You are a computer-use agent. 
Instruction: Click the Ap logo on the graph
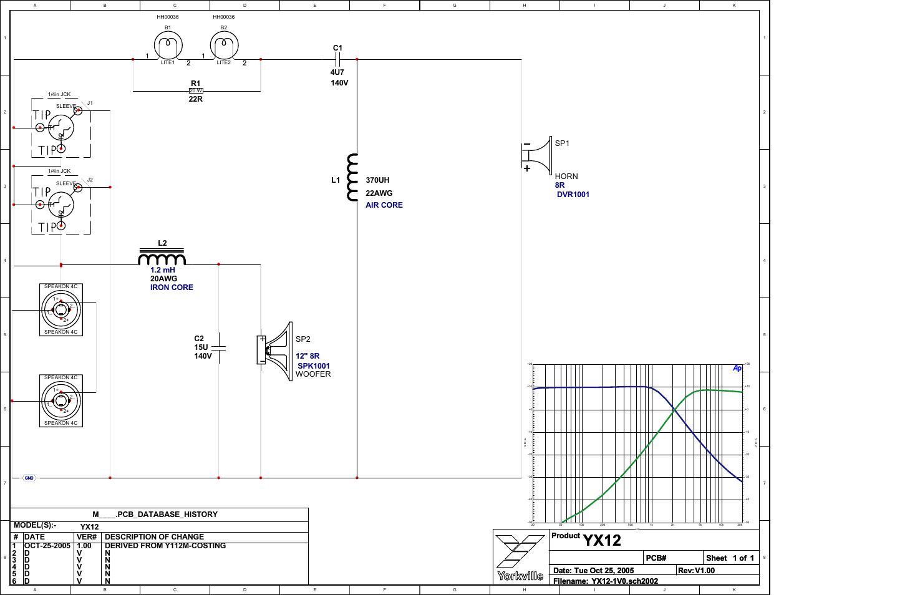737,368
